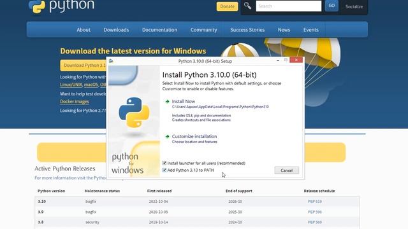Open the Events menu
Image resolution: width=408 pixels, height=229 pixels.
click(310, 30)
